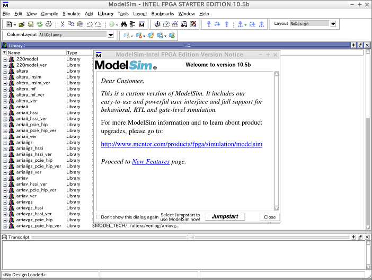Sort by the Name column header
The height and width of the screenshot is (280, 372).
36,52
